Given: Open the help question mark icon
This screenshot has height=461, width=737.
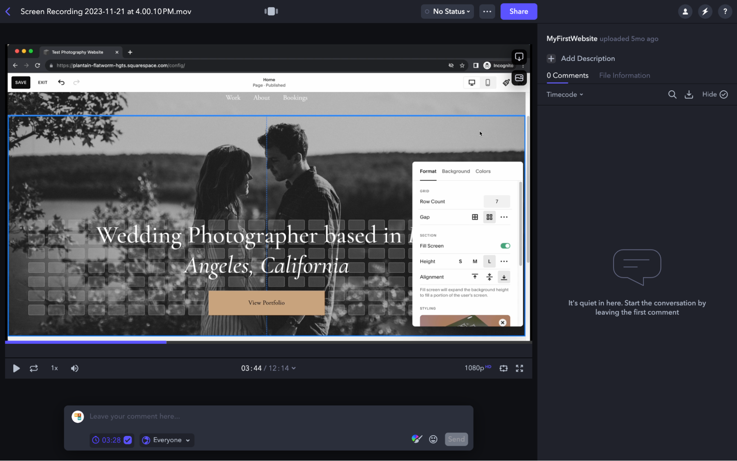Looking at the screenshot, I should coord(725,11).
